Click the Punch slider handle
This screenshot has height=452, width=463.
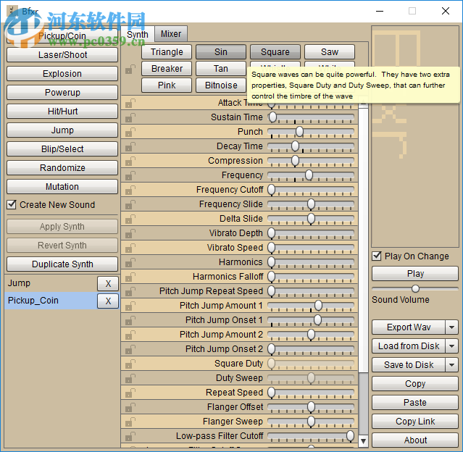[x=299, y=132]
